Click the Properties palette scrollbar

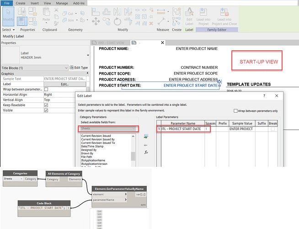pyautogui.click(x=88, y=89)
